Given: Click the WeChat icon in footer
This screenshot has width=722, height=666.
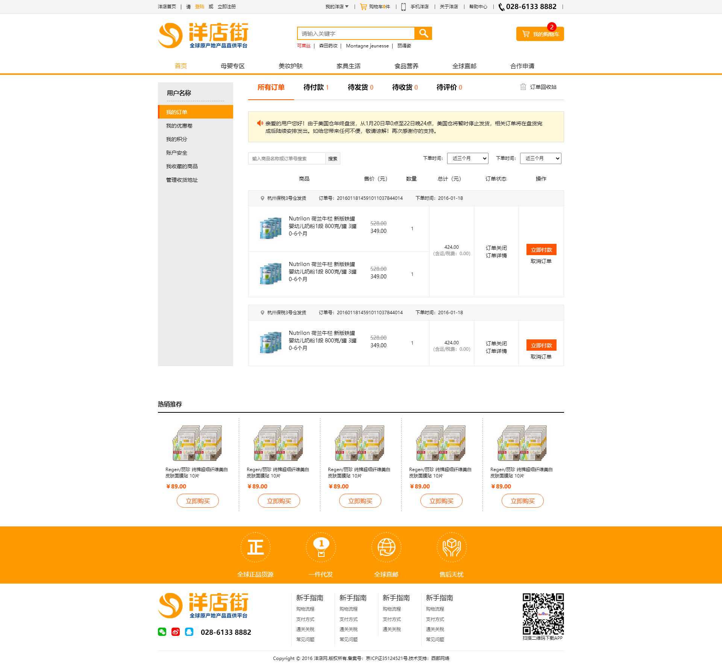Looking at the screenshot, I should click(162, 632).
